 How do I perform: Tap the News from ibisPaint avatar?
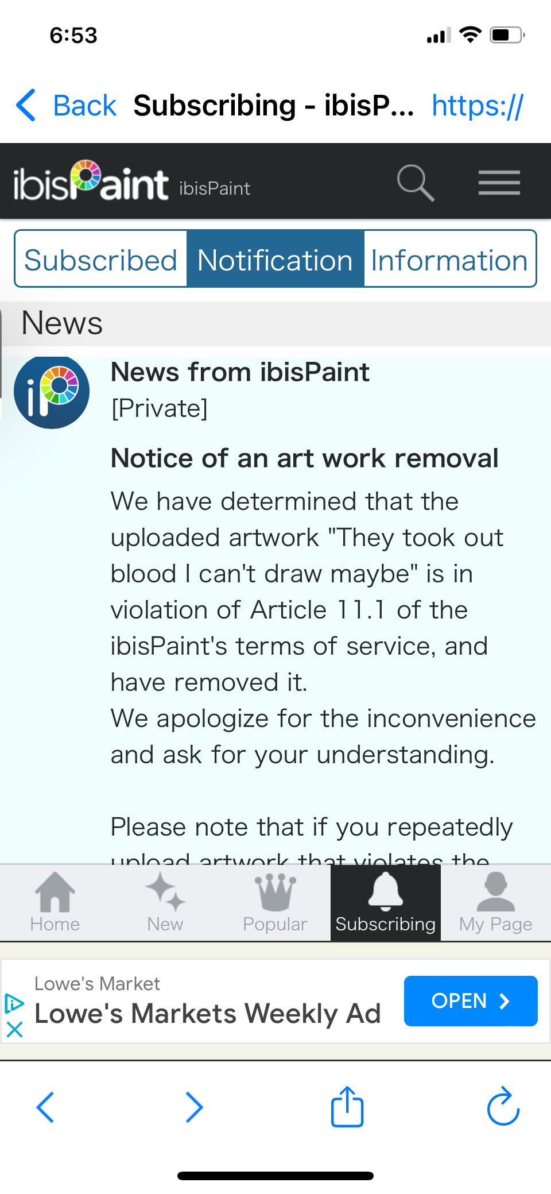pos(52,392)
